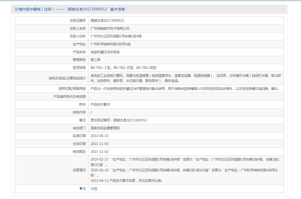301x199 pixels.
Task: Select the model specification BR-TRG text
Action: click(x=123, y=68)
